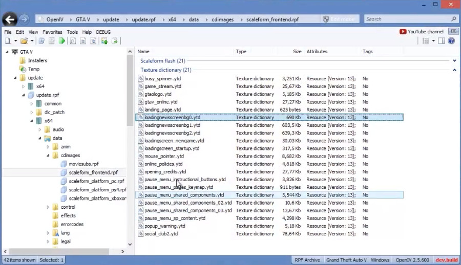
Task: Click the new file toolbar icon
Action: click(9, 41)
